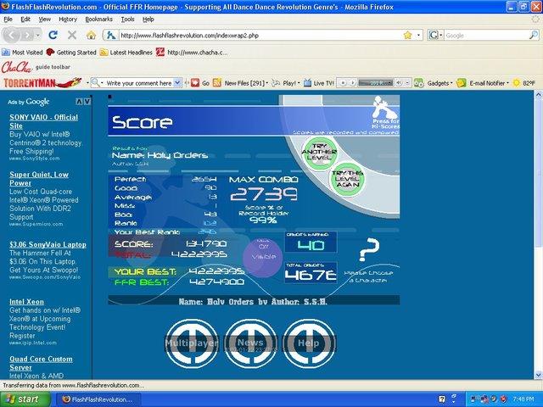Open the SONY VAIO - Official Site ad link

43,121
